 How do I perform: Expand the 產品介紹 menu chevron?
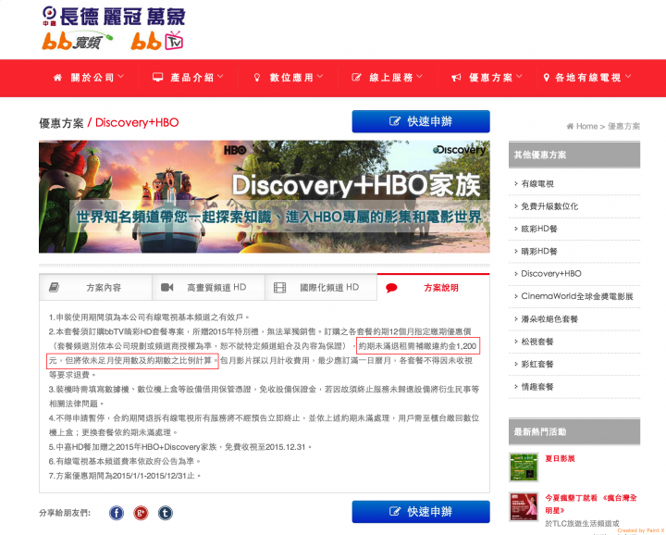coord(220,77)
